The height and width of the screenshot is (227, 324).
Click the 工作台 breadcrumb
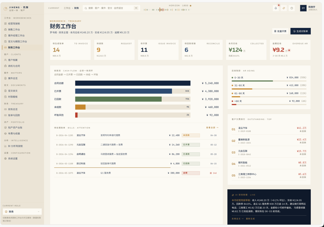[x=67, y=8]
